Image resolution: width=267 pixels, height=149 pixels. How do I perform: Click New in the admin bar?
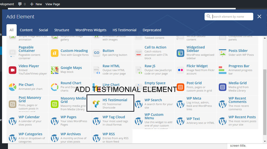[x=36, y=4]
